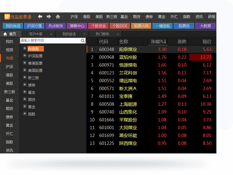Close the 深沪A股 tab
This screenshot has height=175, width=233.
(51, 34)
